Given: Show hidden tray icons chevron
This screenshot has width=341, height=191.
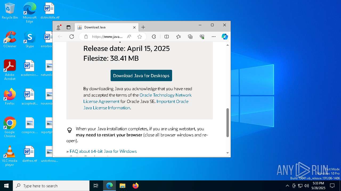Looking at the screenshot, I should click(x=287, y=186).
